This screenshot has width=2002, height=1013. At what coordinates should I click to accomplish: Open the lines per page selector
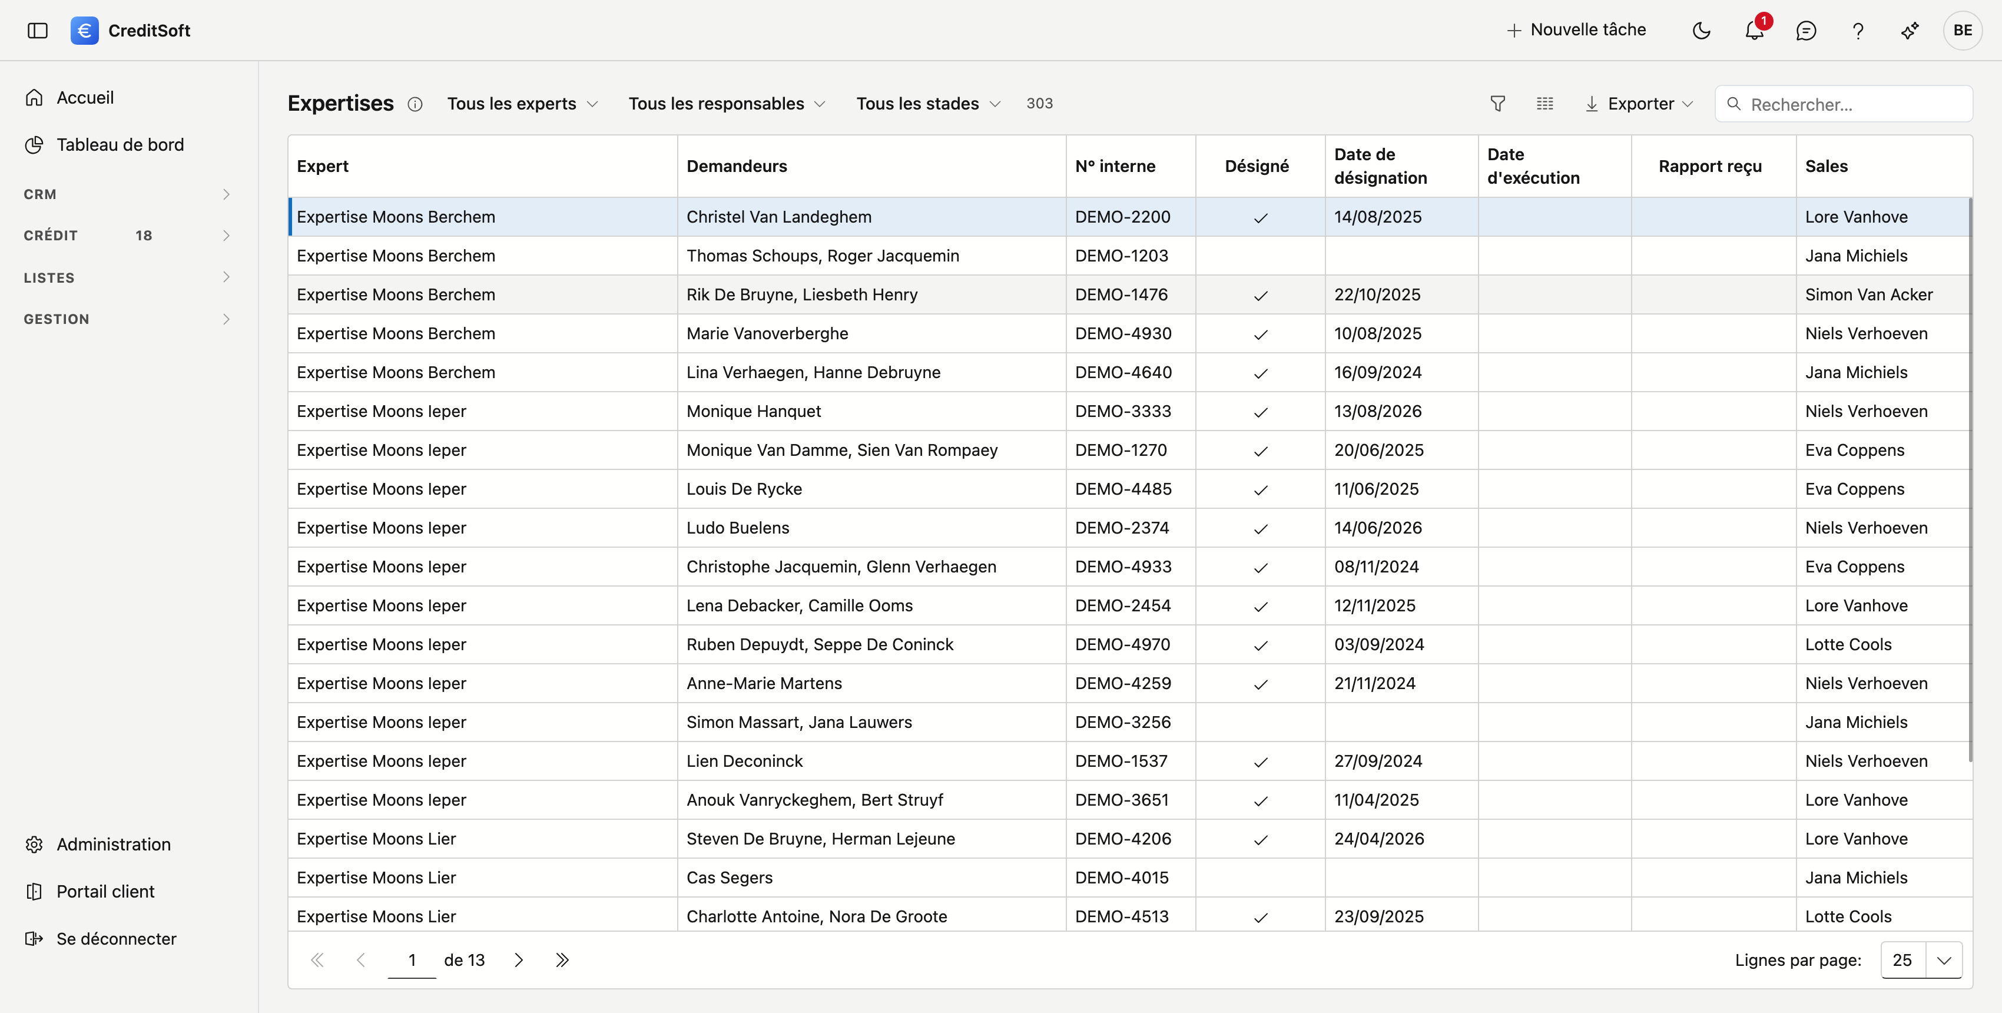1921,960
